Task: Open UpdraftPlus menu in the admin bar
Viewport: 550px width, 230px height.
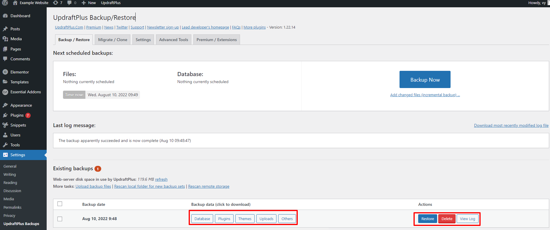Action: pyautogui.click(x=111, y=3)
